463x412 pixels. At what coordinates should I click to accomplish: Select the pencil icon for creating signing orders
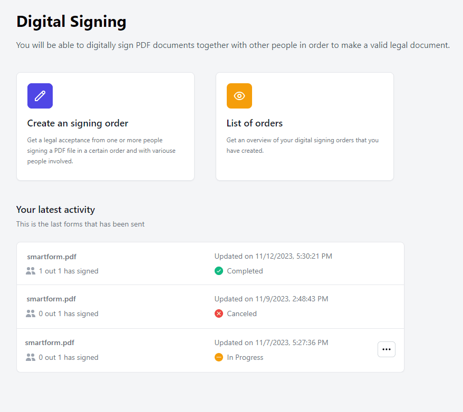pyautogui.click(x=40, y=96)
